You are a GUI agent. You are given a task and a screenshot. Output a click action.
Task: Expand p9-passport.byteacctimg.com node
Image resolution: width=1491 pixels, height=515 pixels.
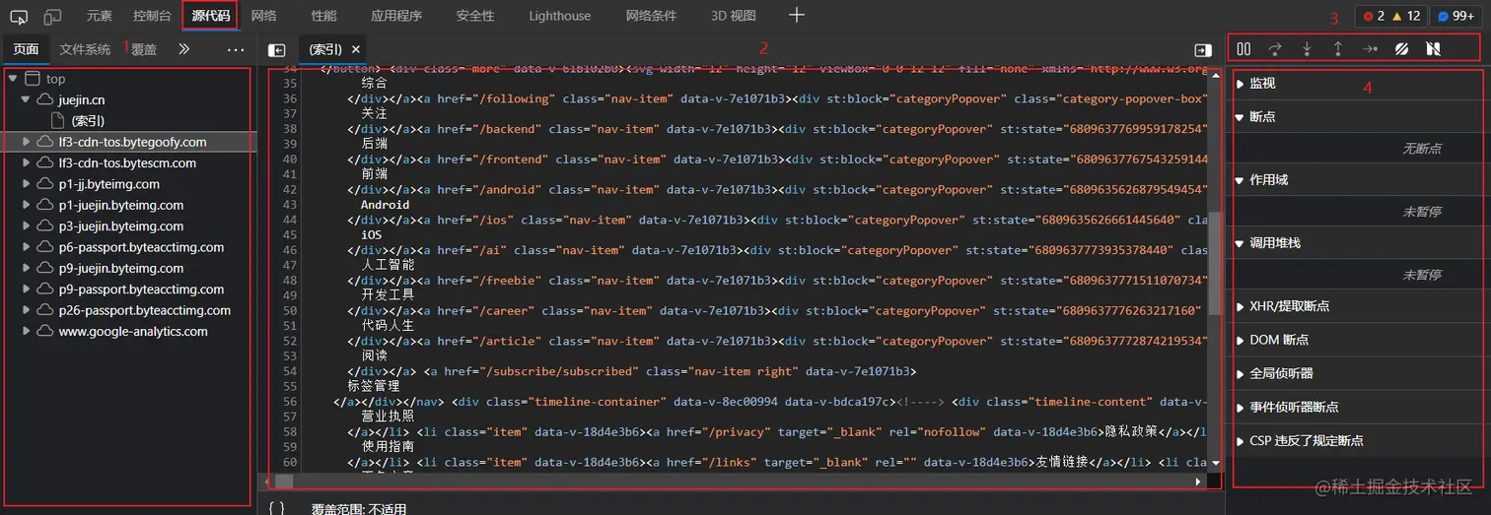coord(27,290)
